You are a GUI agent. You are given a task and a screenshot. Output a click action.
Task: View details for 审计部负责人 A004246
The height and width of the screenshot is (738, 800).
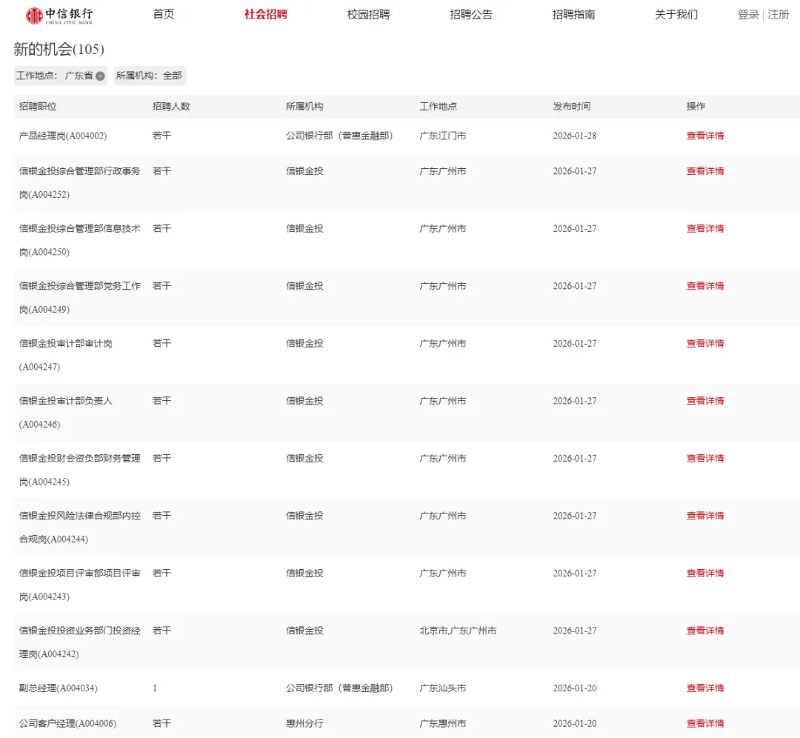(705, 401)
